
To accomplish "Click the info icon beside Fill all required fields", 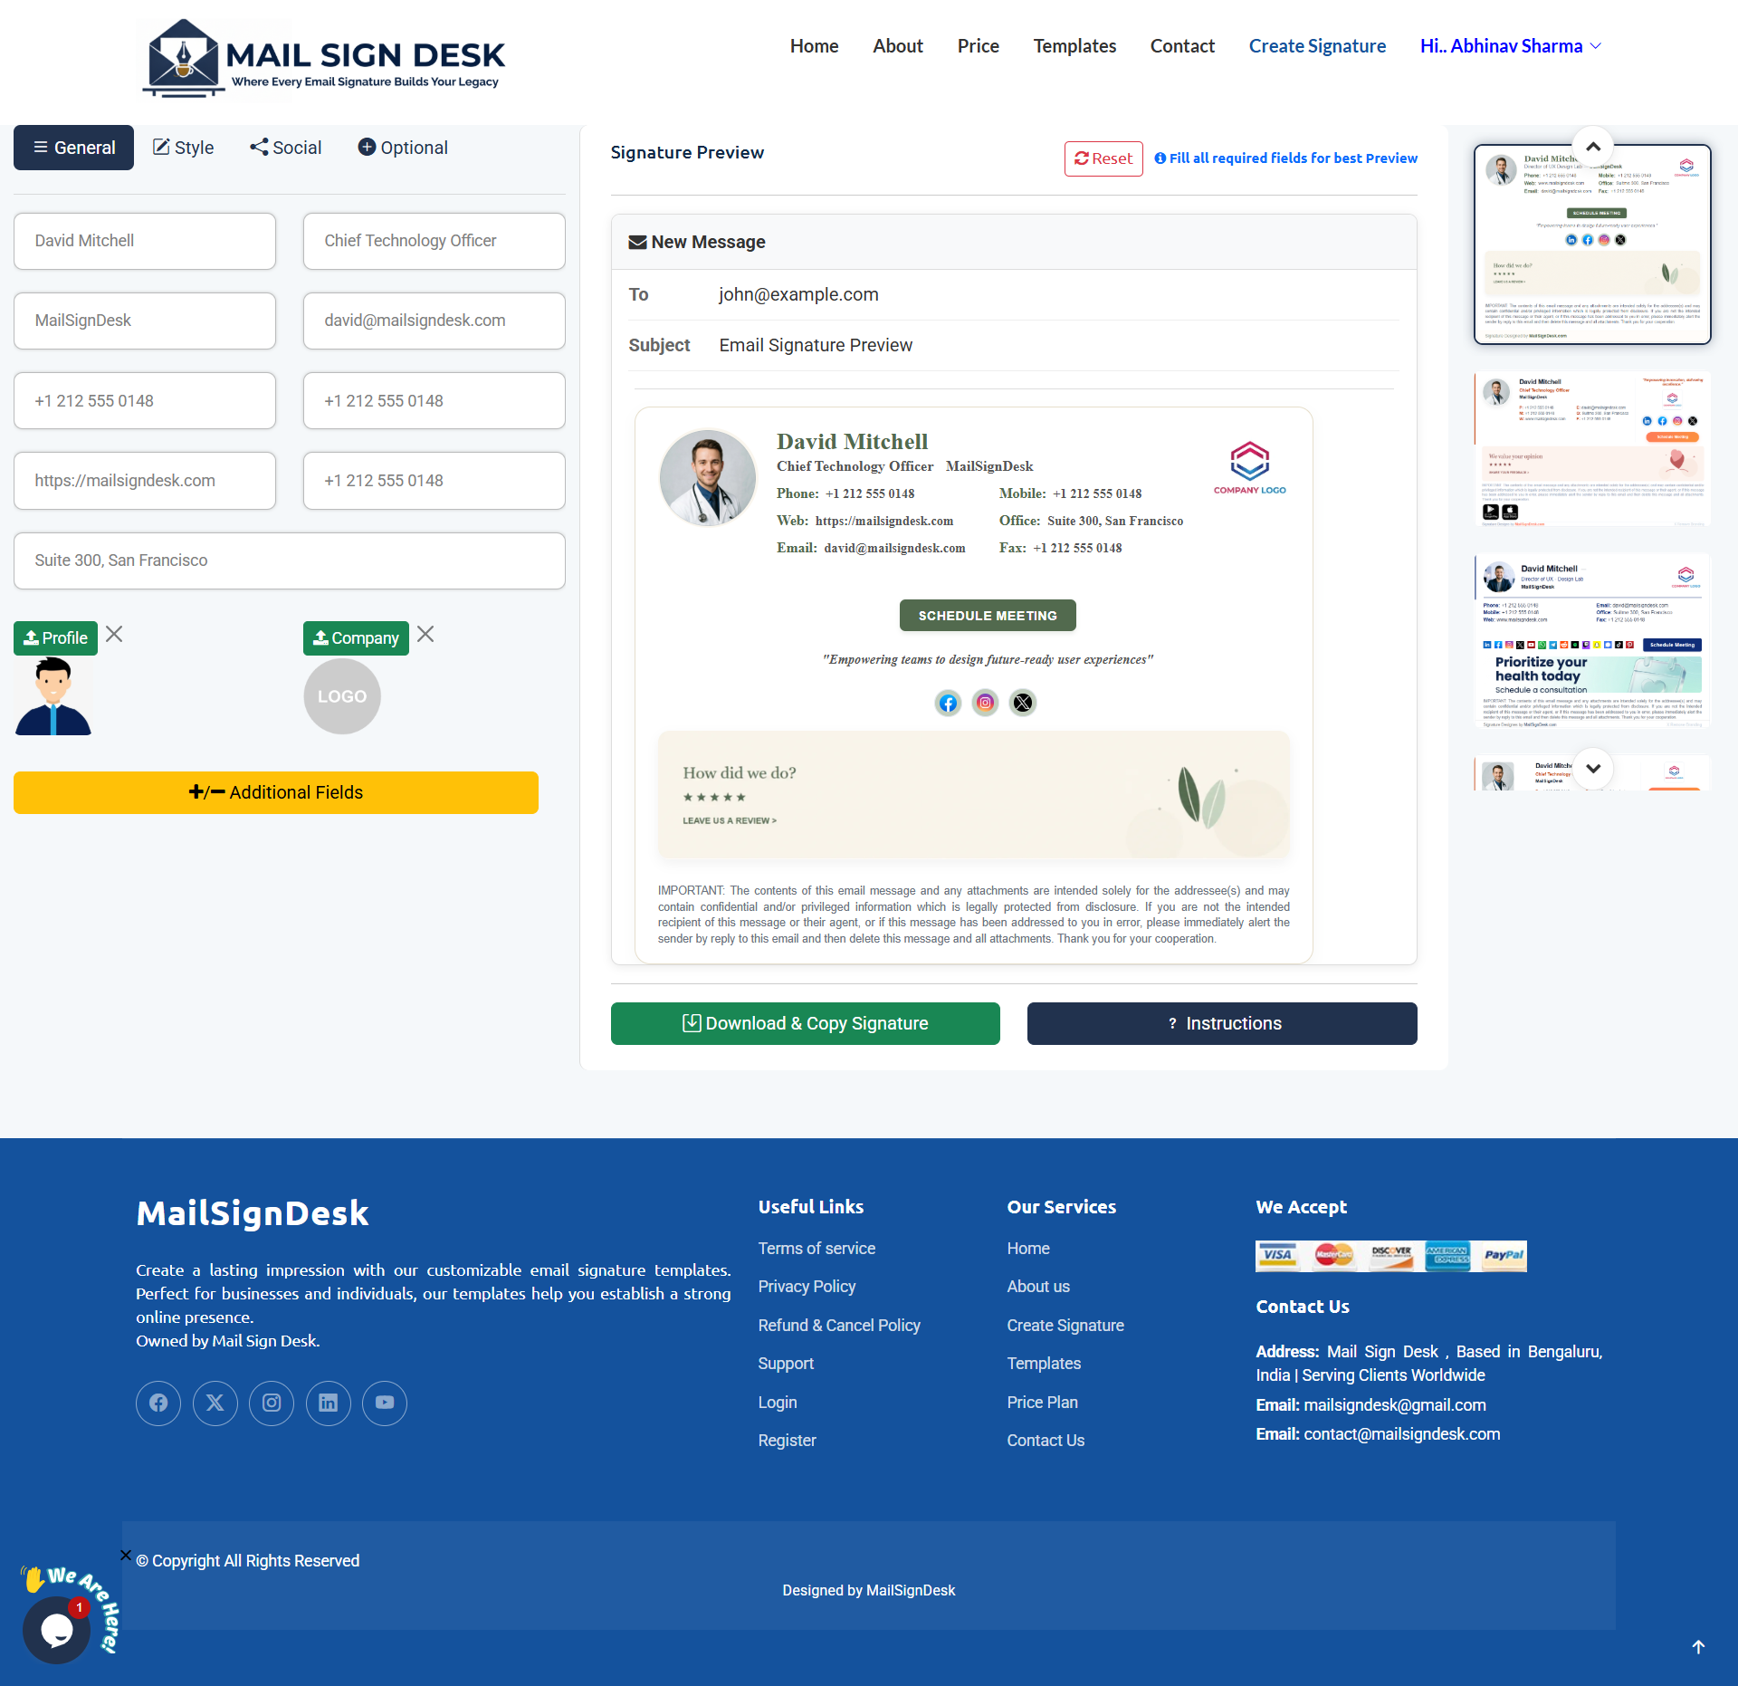I will [x=1160, y=158].
